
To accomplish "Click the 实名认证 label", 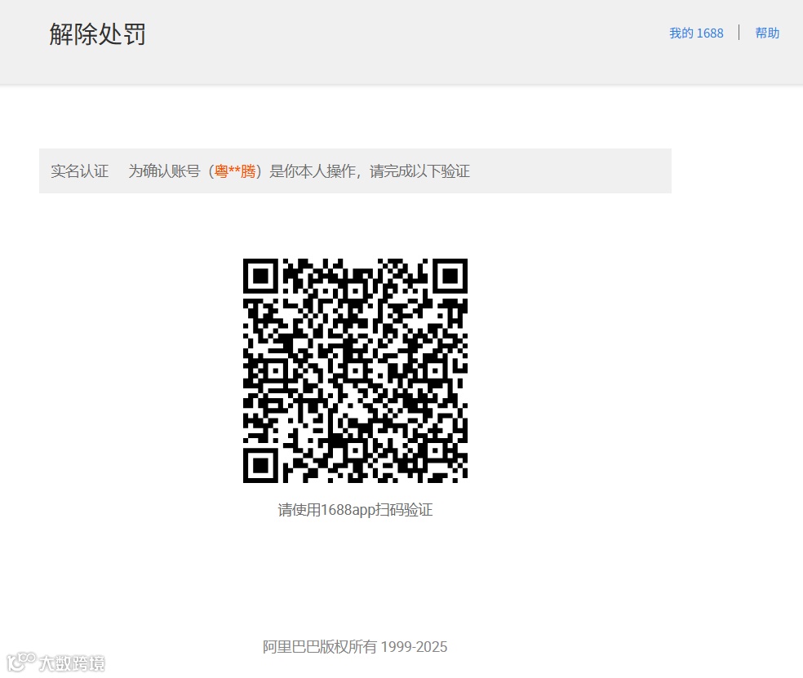I will click(79, 171).
